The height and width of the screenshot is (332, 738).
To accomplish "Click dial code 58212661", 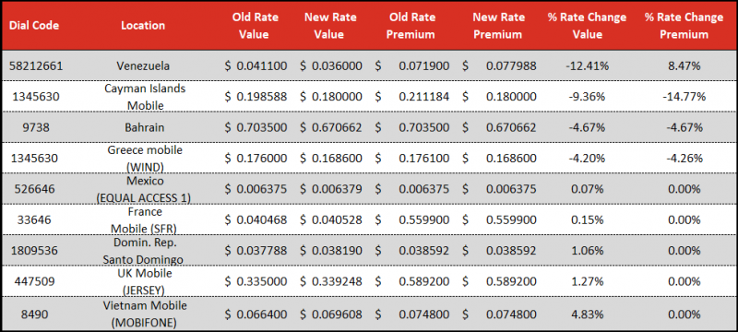I will pyautogui.click(x=36, y=65).
